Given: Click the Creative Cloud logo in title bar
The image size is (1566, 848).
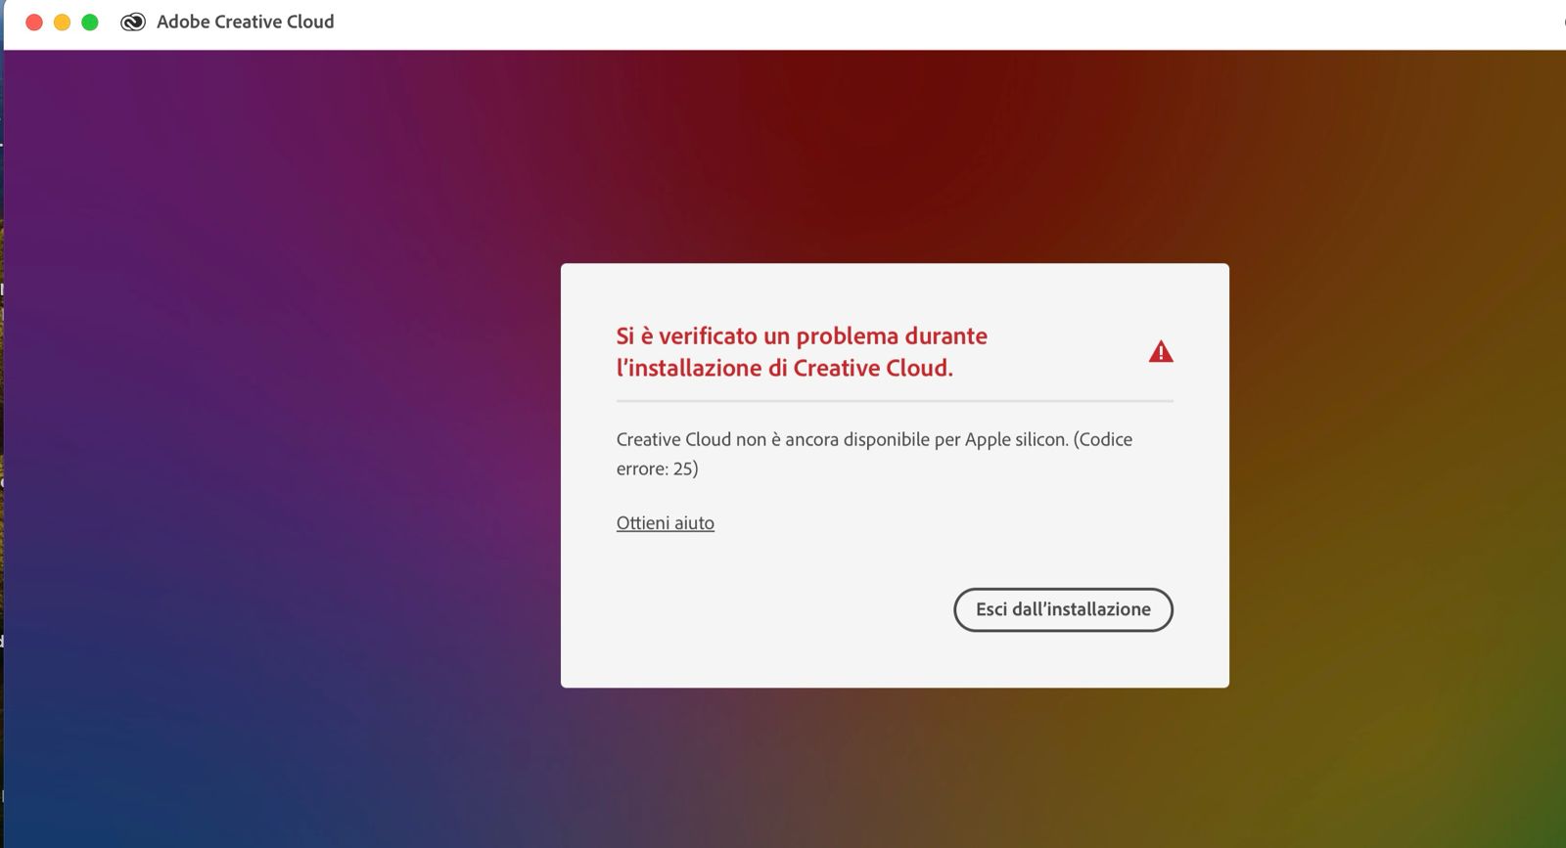Looking at the screenshot, I should pyautogui.click(x=133, y=22).
